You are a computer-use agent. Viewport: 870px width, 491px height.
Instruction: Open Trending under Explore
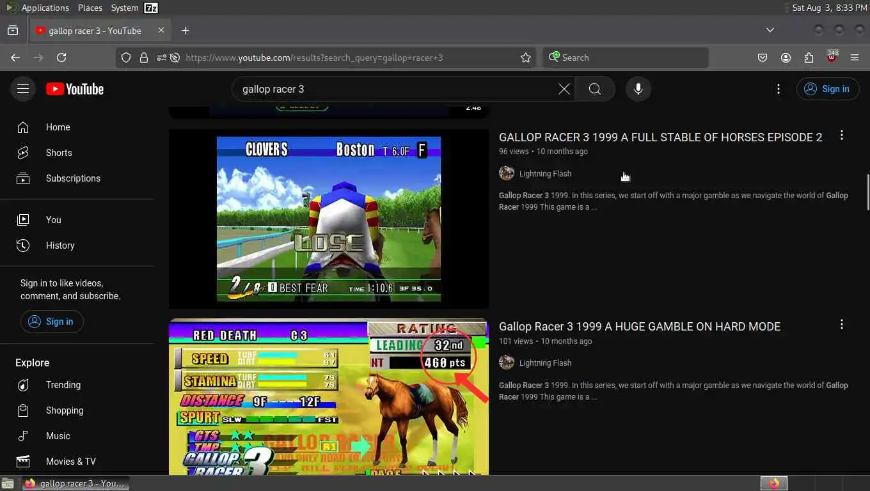coord(77,385)
